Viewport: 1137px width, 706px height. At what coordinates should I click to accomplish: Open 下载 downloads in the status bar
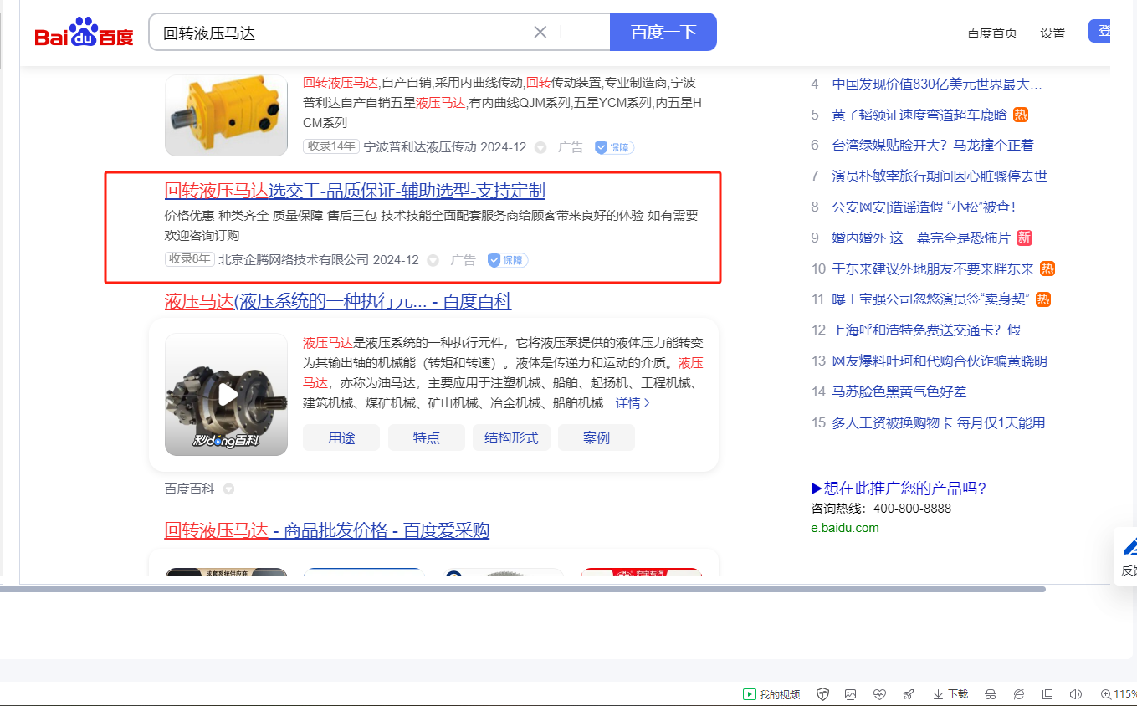(950, 694)
